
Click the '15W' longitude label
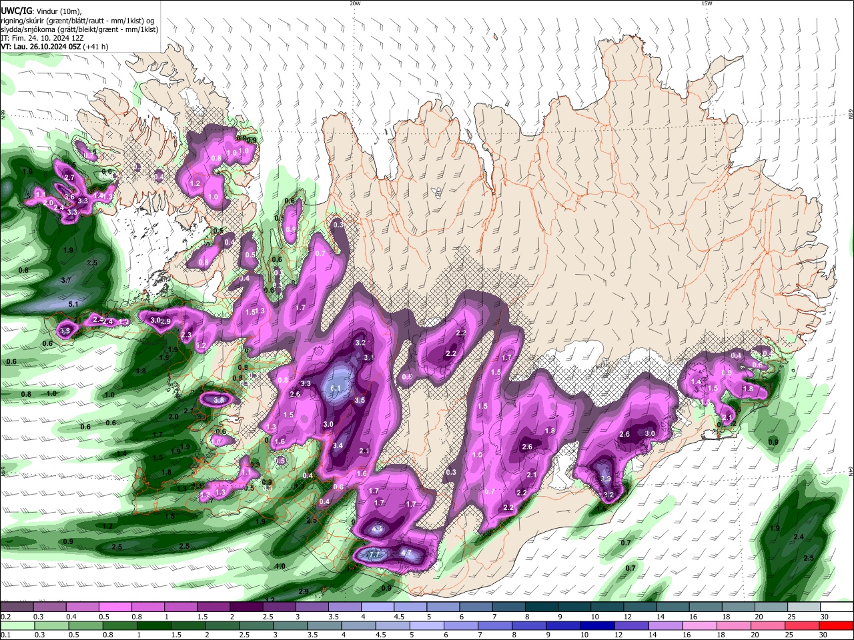(x=707, y=3)
